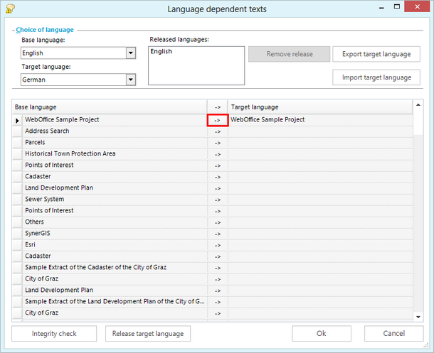Open the Target language dropdown

(x=131, y=80)
